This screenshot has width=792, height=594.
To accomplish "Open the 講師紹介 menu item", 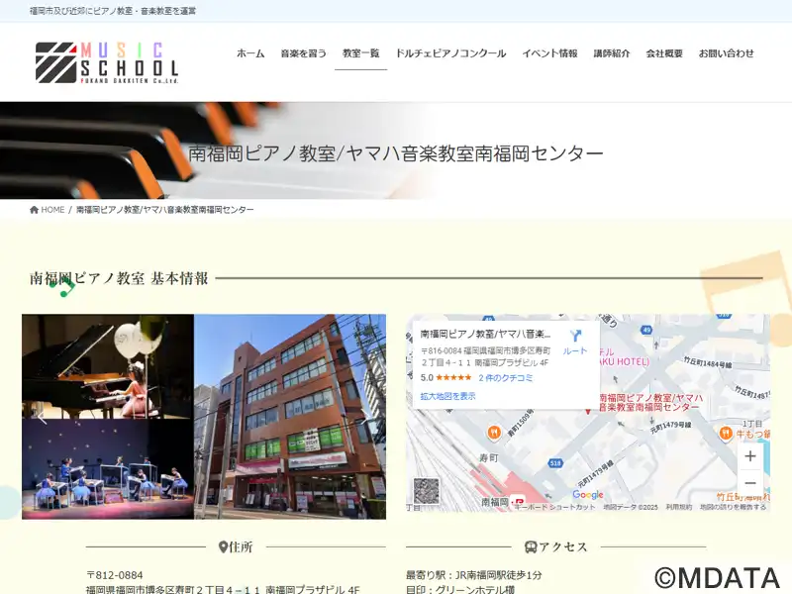I will [x=612, y=53].
